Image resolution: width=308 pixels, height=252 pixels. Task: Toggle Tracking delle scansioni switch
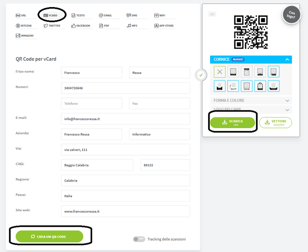click(x=139, y=239)
